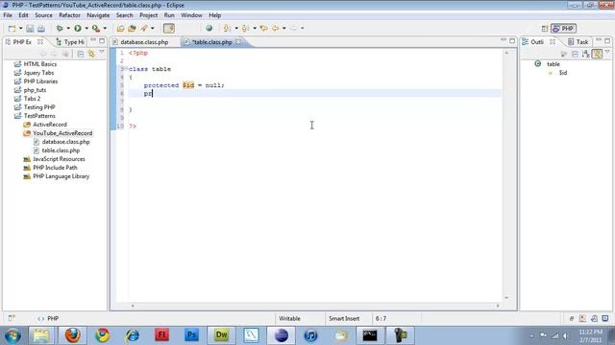The height and width of the screenshot is (345, 615).
Task: Click Collapse All in Outline view
Action: [x=575, y=54]
